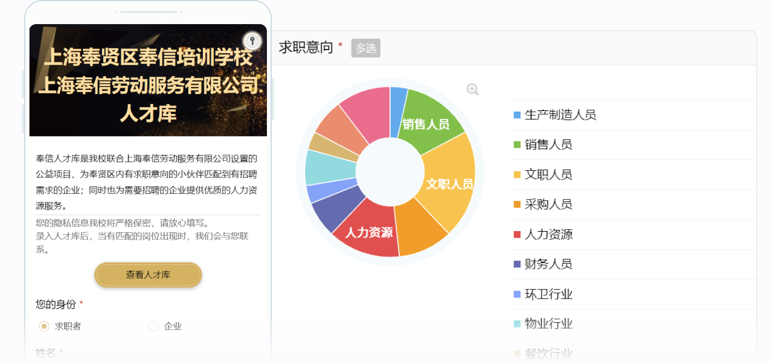Click the 财务人员 legend square icon

(x=517, y=264)
